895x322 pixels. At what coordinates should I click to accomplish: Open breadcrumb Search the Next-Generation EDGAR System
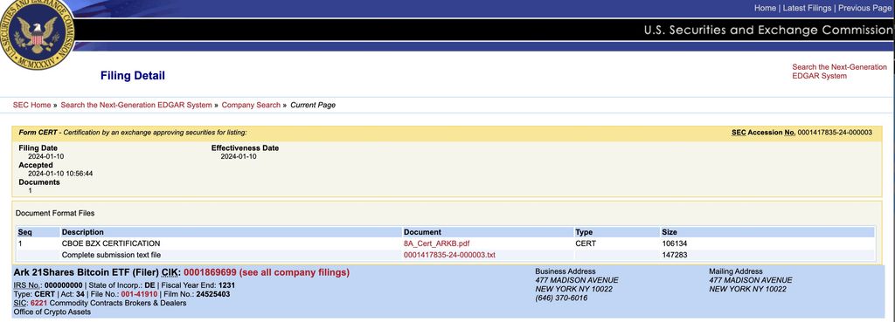tap(135, 105)
